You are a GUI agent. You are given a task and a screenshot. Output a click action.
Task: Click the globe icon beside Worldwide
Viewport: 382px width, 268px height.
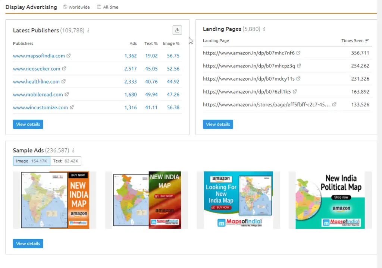[x=65, y=7]
